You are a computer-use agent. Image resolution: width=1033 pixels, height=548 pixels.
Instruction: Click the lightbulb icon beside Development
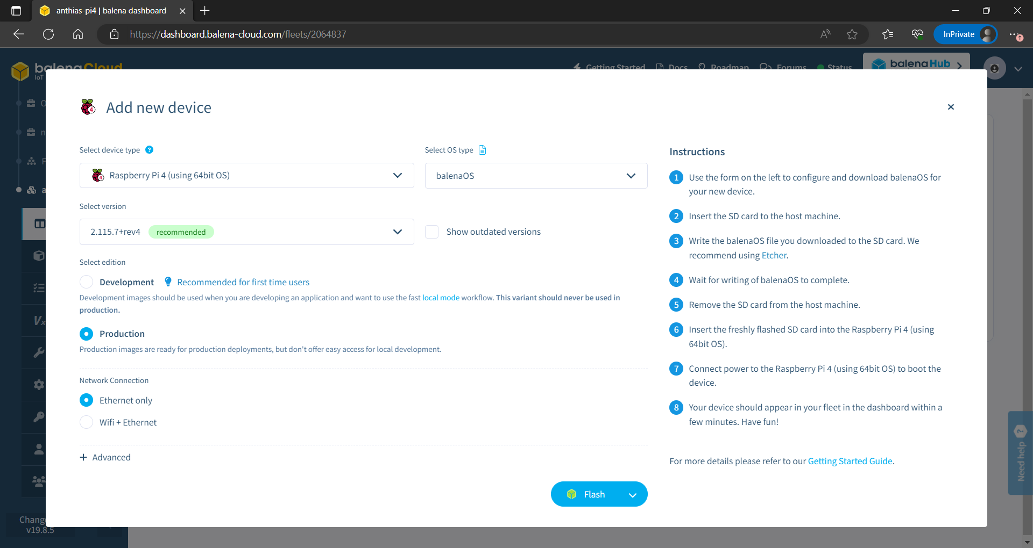tap(168, 282)
